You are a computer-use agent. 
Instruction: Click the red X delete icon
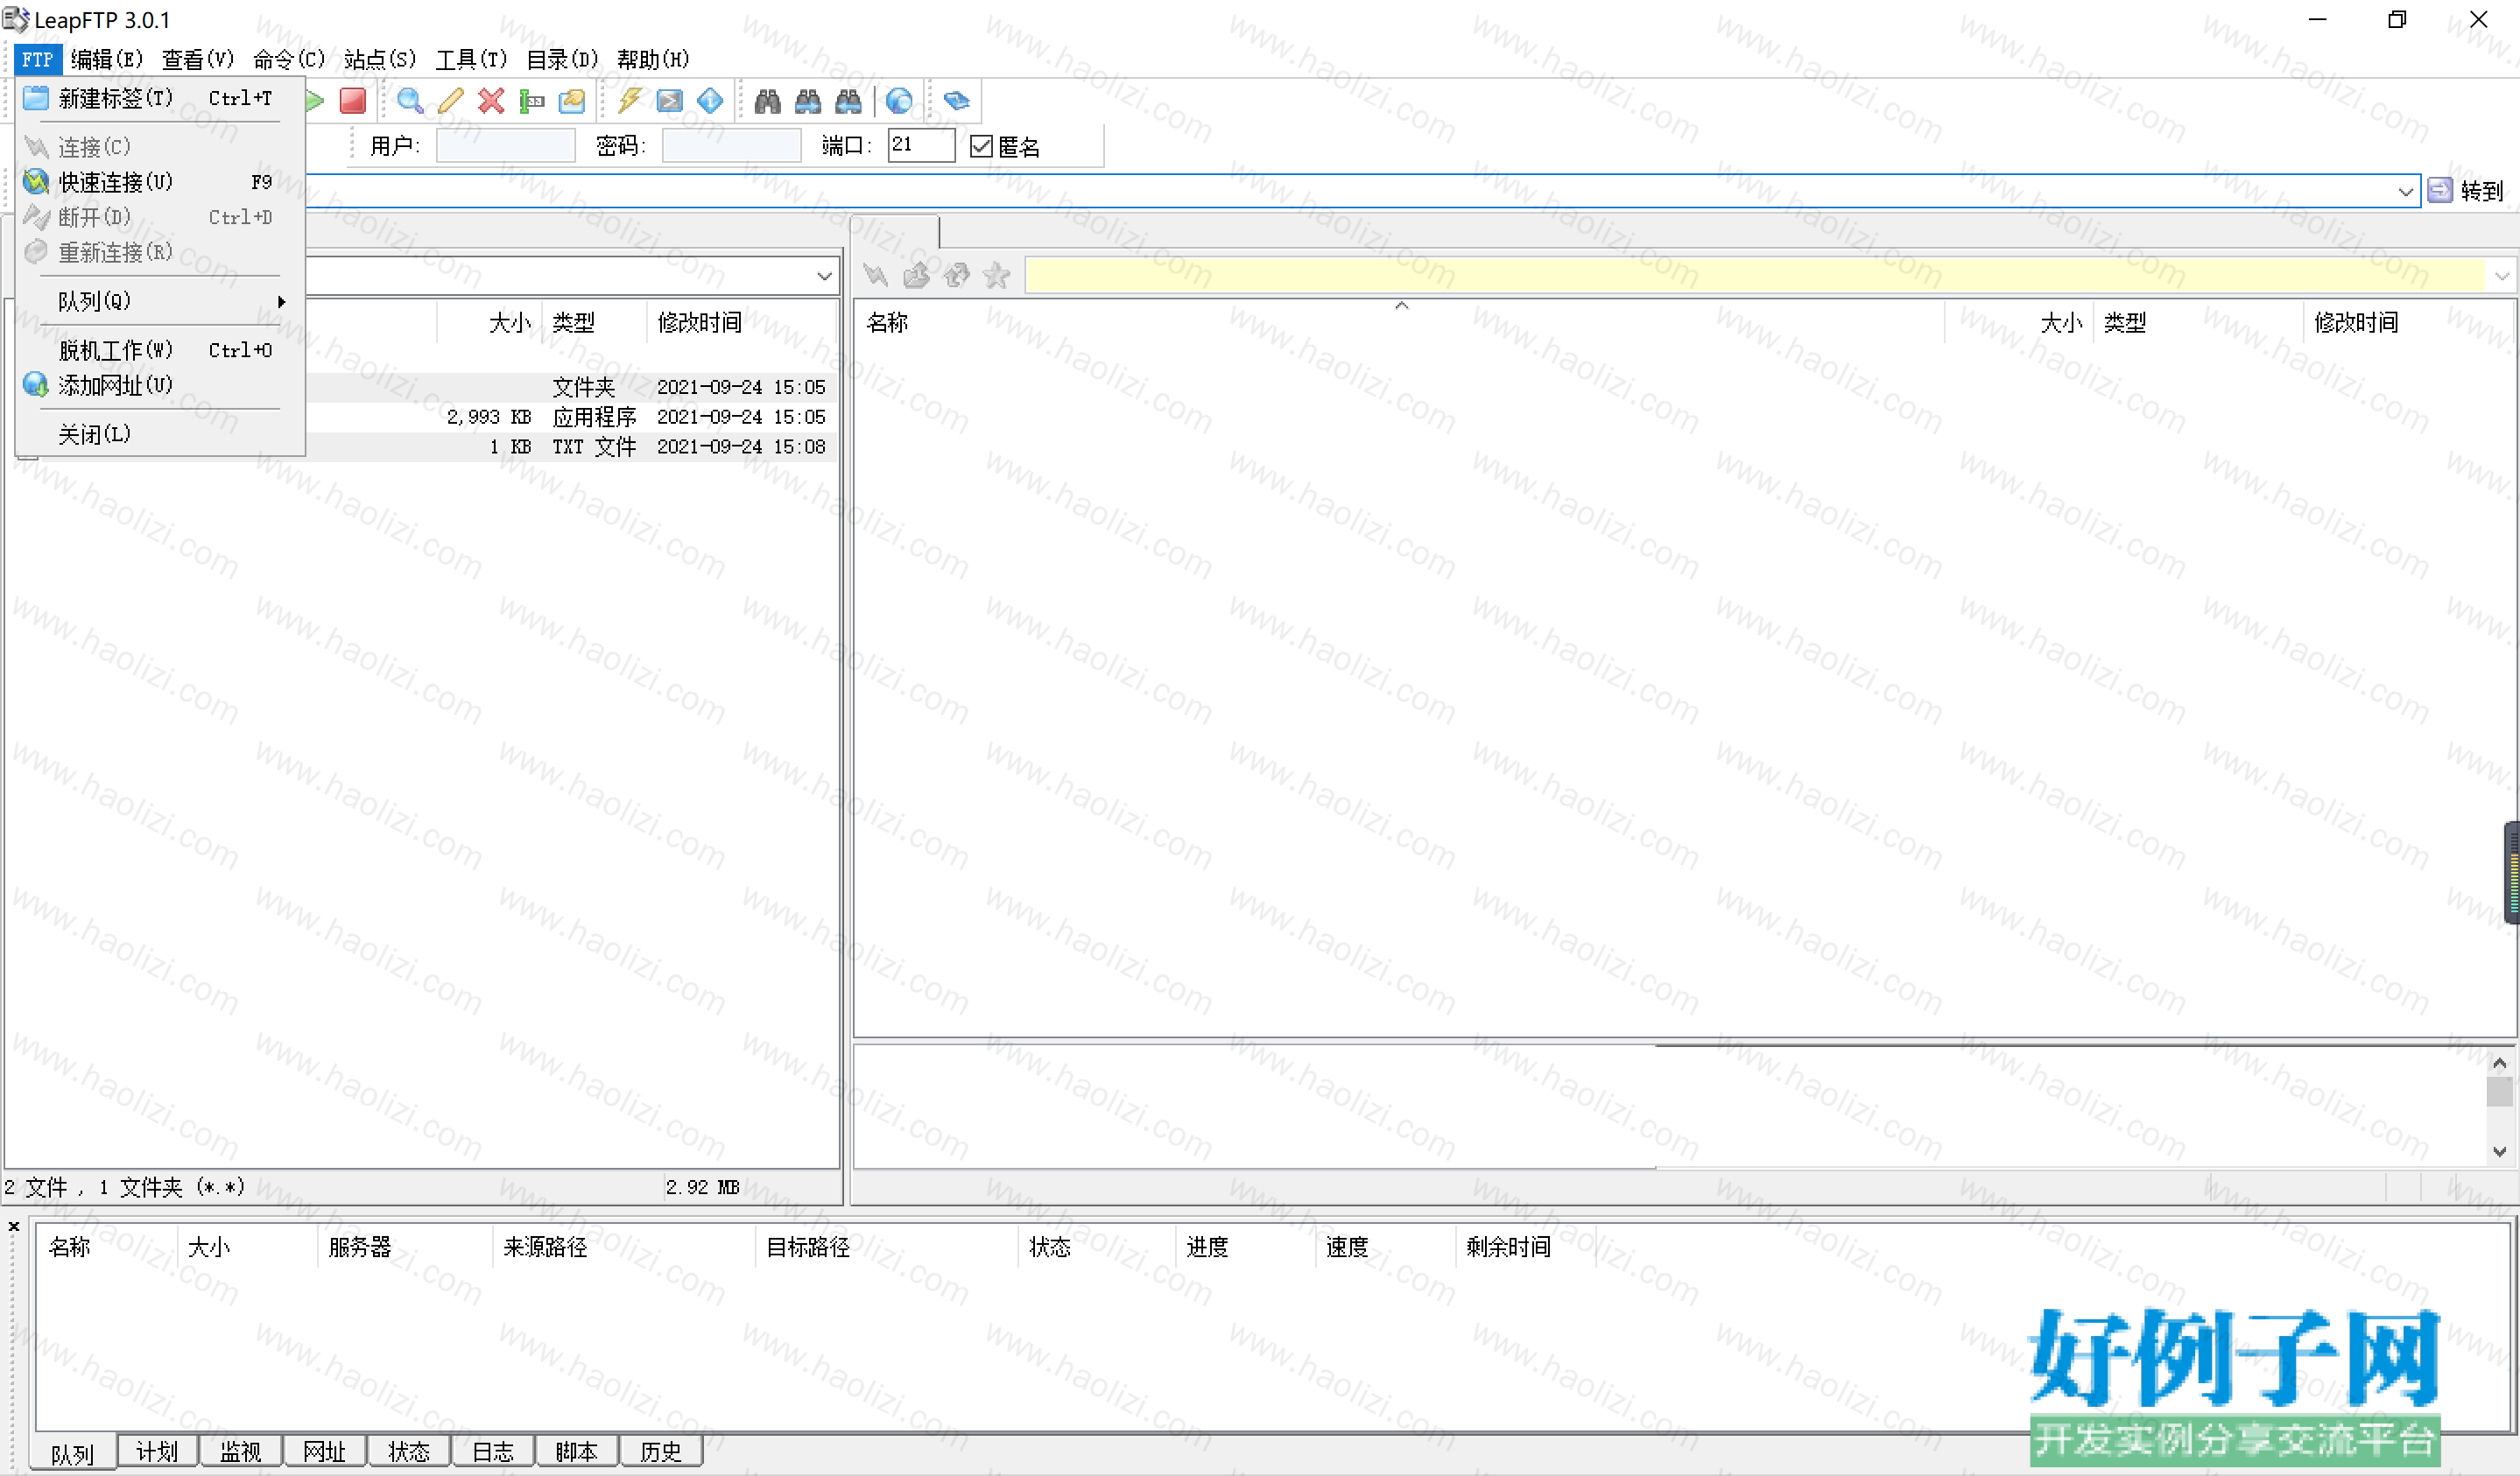(491, 100)
